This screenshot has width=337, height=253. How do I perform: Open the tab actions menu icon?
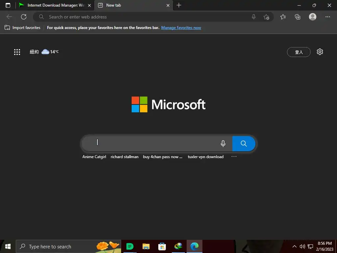click(x=8, y=5)
